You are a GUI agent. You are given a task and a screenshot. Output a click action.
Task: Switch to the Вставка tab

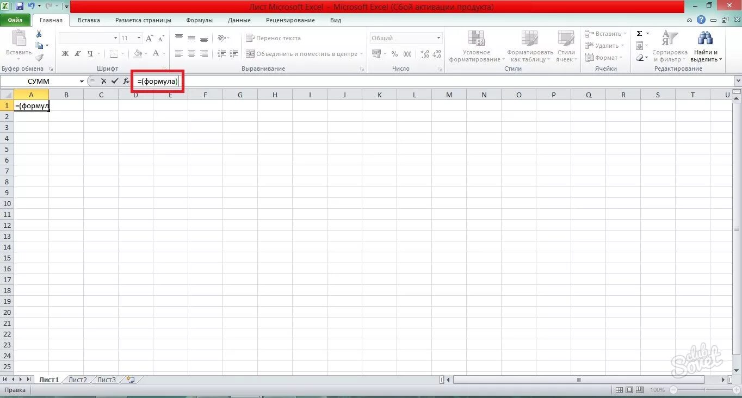pos(89,20)
